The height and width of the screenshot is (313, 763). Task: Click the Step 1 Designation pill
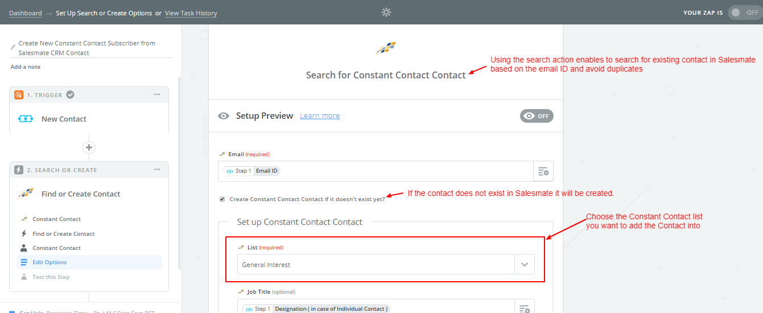coord(316,309)
